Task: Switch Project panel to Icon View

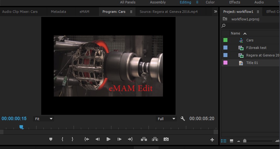Action: [232, 141]
